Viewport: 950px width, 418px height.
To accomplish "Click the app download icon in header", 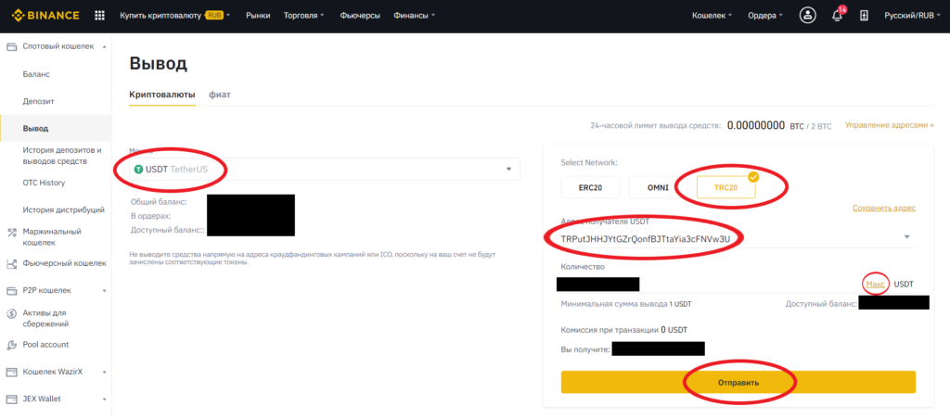I will (x=865, y=16).
